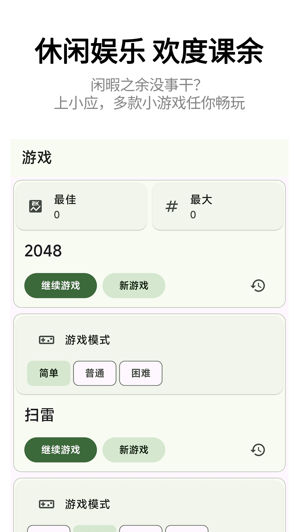The image size is (299, 532).
Task: Click the gamepad icon above 简单 chip
Action: pos(47,340)
